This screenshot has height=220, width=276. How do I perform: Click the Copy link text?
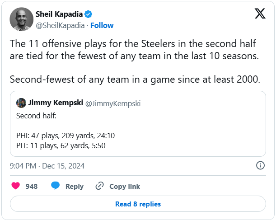(x=125, y=186)
